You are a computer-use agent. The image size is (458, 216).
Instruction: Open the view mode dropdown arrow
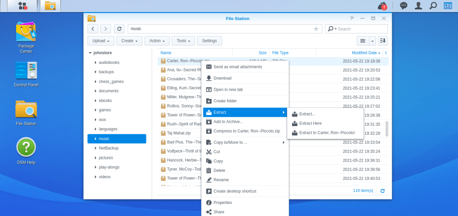tap(372, 41)
